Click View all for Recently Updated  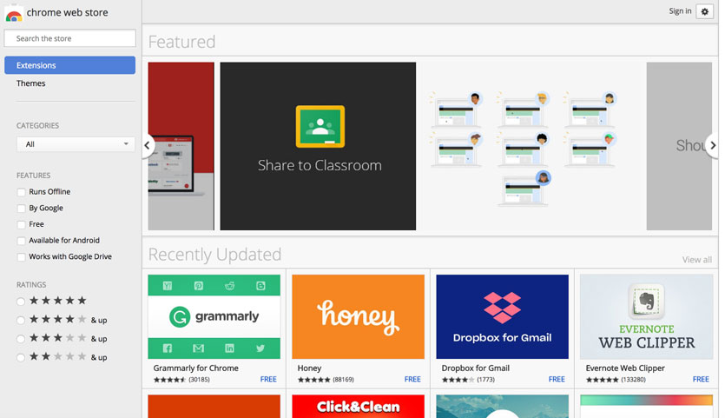696,260
